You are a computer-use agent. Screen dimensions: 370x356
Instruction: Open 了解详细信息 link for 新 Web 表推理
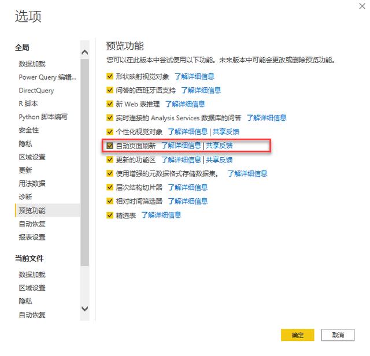(185, 104)
